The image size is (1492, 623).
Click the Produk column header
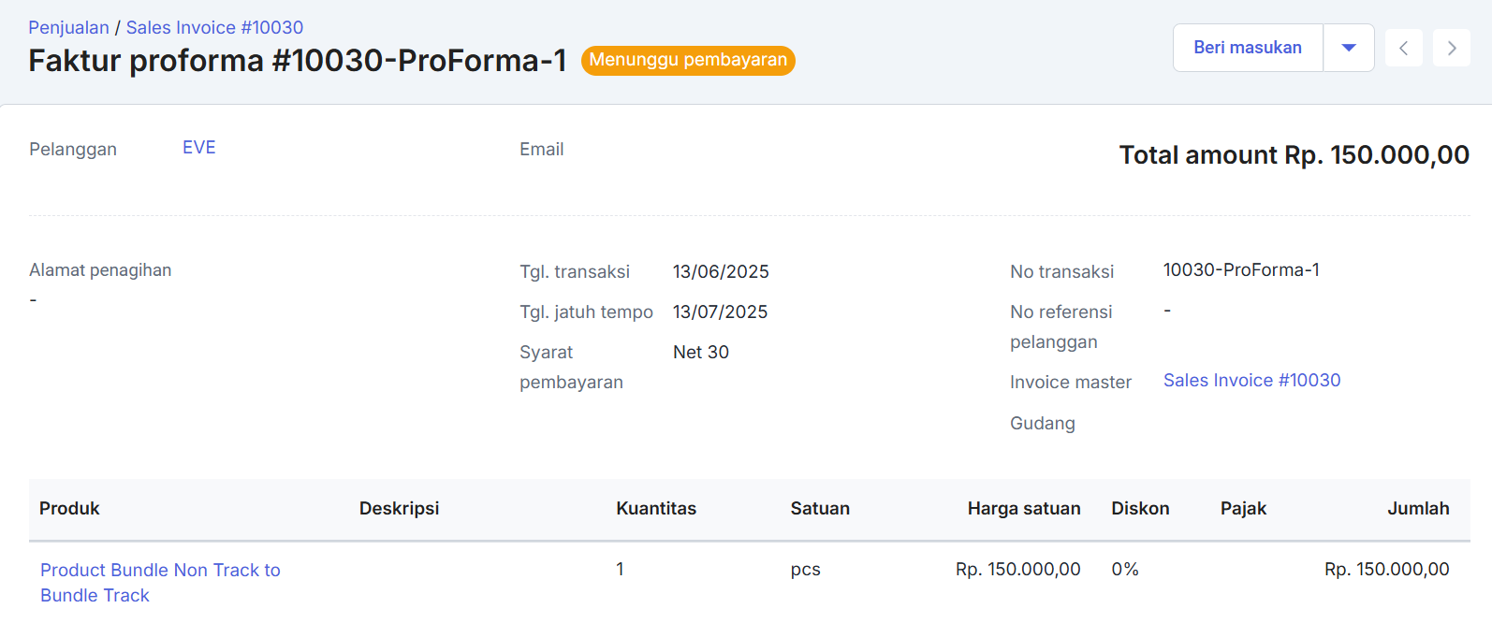click(x=69, y=509)
